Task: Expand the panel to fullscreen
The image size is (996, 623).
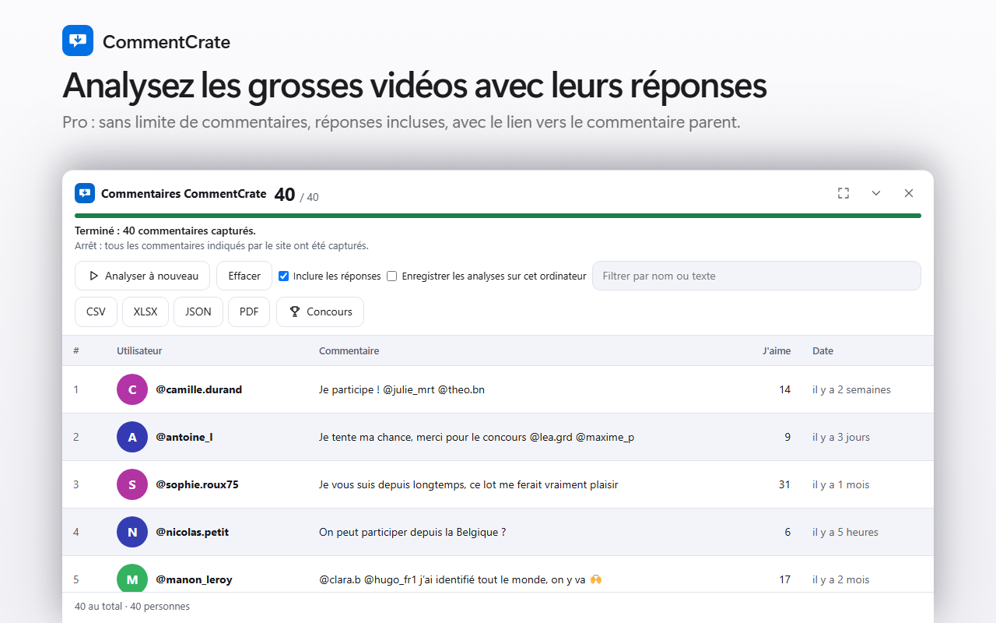Action: pos(843,193)
